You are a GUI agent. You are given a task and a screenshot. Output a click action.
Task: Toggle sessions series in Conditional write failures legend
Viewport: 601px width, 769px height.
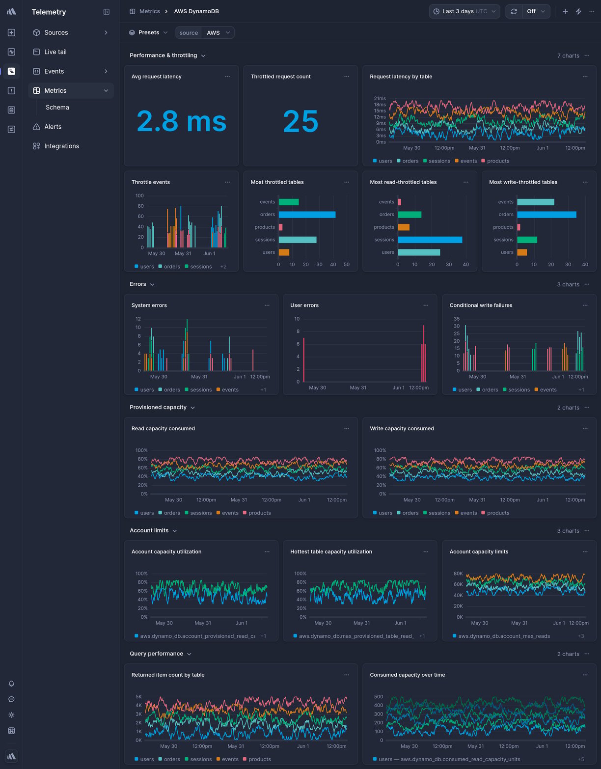coord(516,390)
